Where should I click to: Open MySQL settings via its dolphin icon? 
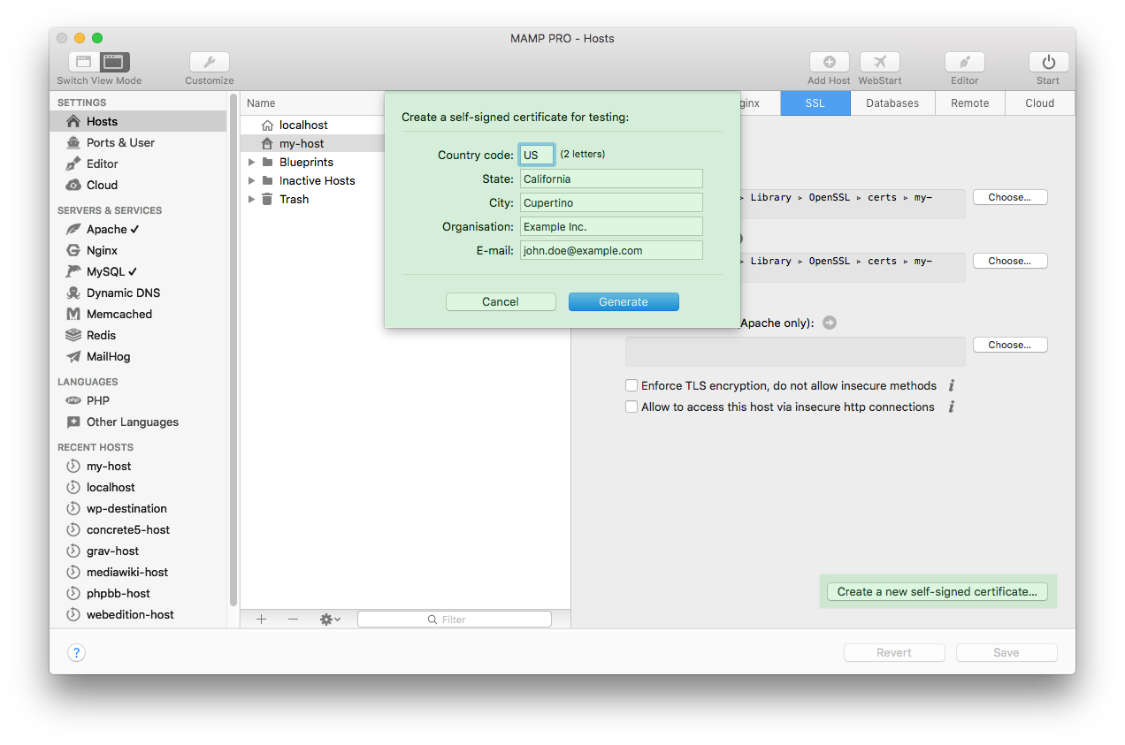coord(73,271)
